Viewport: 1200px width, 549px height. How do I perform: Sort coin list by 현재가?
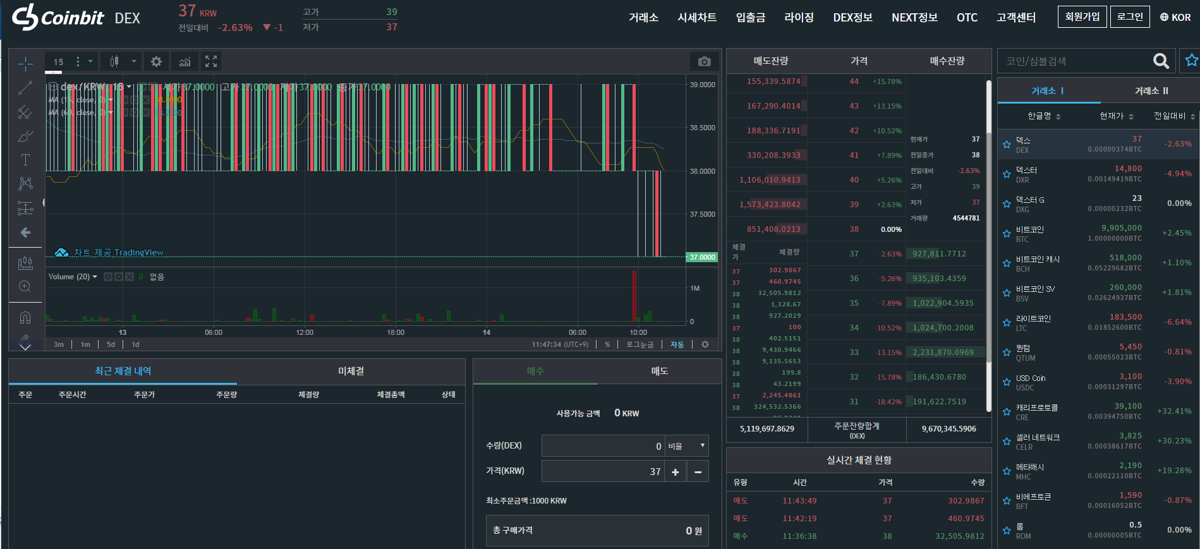(x=1116, y=116)
